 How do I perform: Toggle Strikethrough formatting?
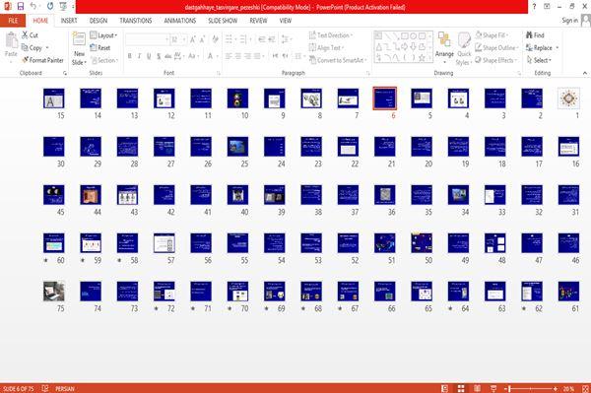click(168, 56)
